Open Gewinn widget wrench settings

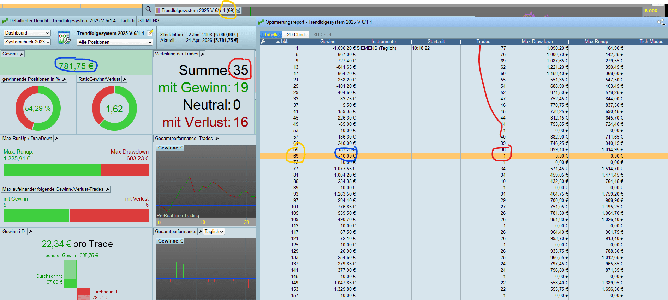coord(22,54)
